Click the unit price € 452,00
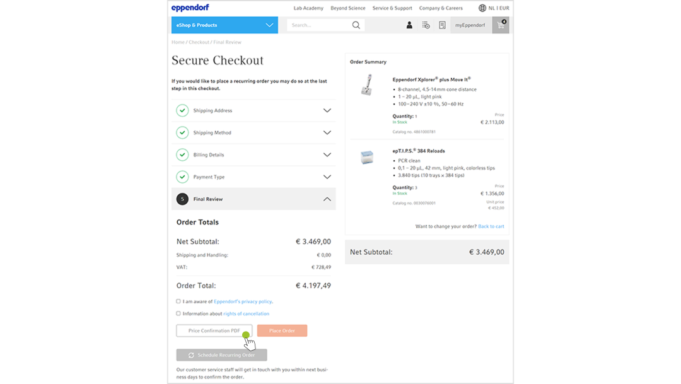The image size is (681, 384). tap(496, 207)
